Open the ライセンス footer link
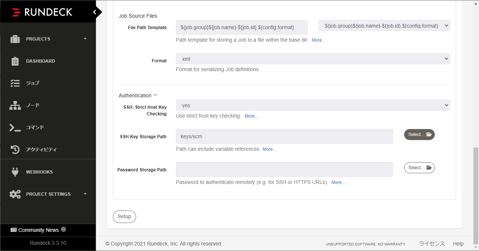This screenshot has width=479, height=251. pyautogui.click(x=432, y=244)
